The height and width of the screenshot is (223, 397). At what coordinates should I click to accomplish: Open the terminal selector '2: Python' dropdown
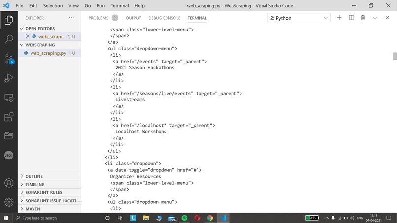pyautogui.click(x=299, y=18)
